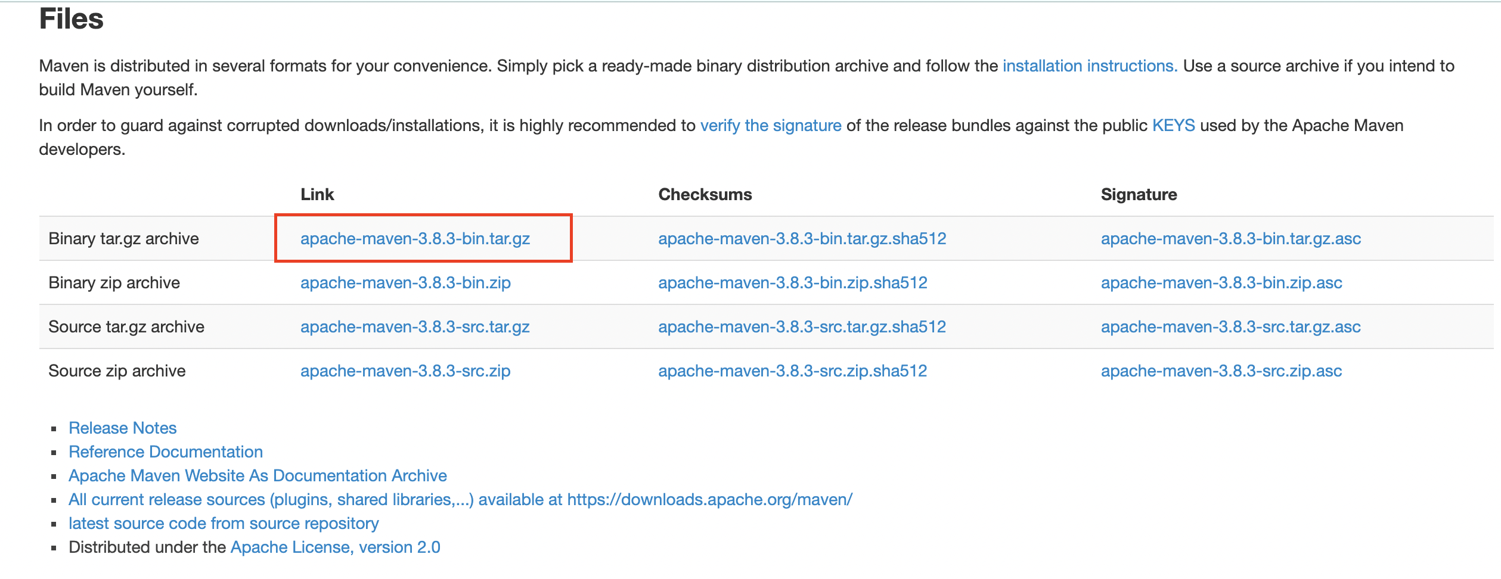Get apache-maven-3.8.3-src.tar.gz.asc signature file
The width and height of the screenshot is (1501, 579).
(x=1231, y=327)
